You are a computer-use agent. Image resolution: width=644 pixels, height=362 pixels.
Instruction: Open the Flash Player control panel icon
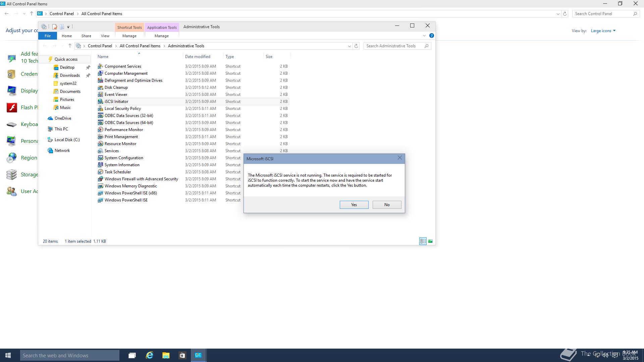(12, 108)
